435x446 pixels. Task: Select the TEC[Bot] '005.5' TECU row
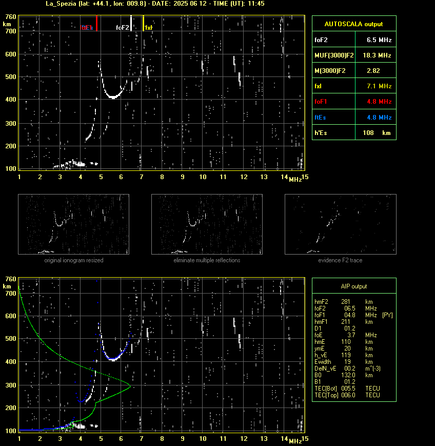coord(347,389)
